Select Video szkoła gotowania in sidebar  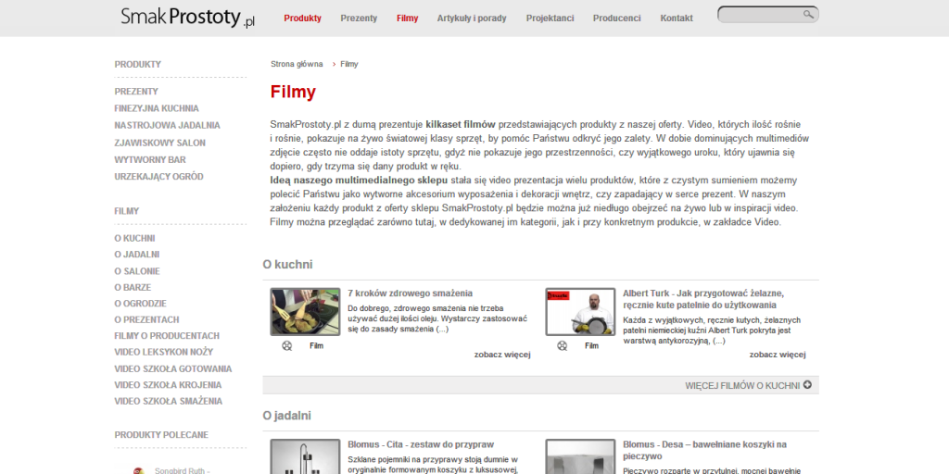click(172, 368)
